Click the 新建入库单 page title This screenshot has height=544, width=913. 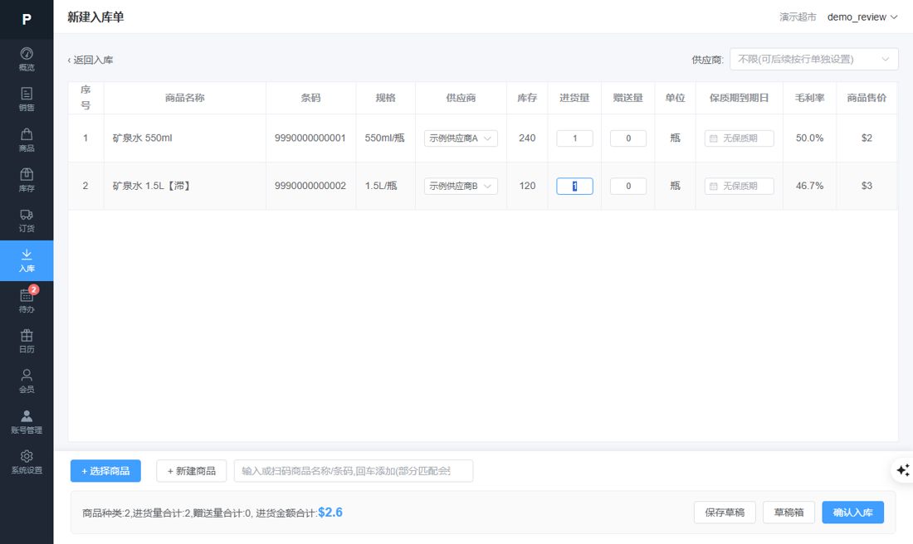pos(95,17)
